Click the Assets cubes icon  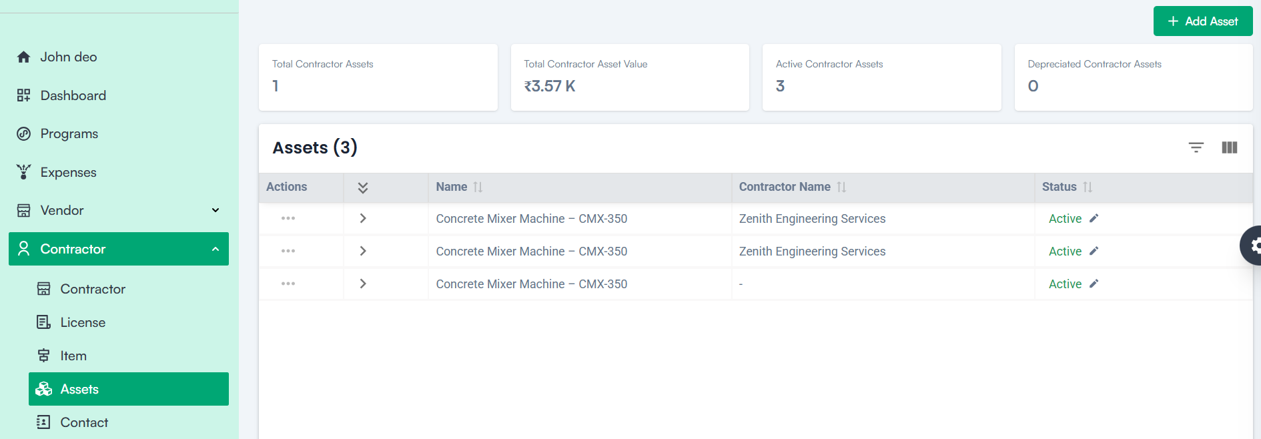click(x=44, y=389)
